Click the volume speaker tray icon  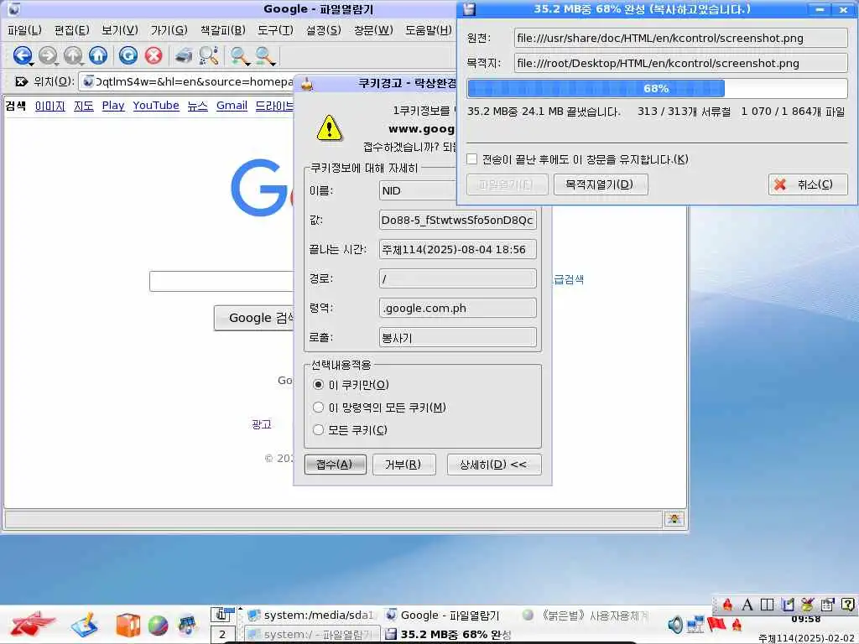pos(675,624)
